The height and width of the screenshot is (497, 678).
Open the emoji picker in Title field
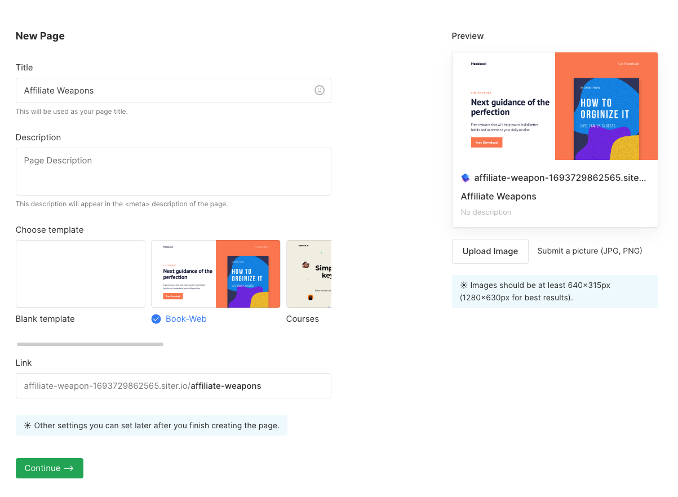[320, 90]
